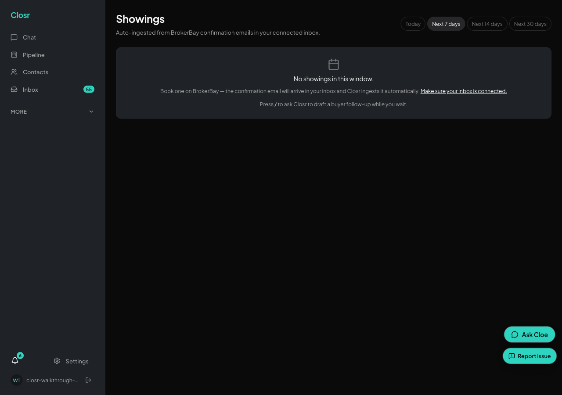
Task: Click the Settings gear icon
Action: (x=57, y=361)
